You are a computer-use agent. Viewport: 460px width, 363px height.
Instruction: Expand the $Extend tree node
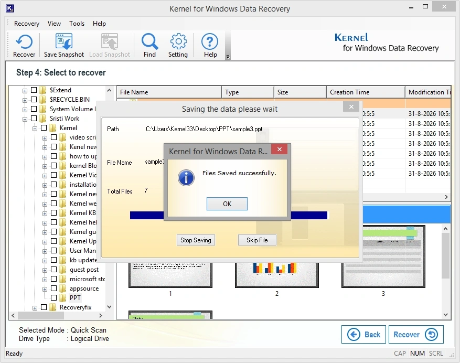(25, 91)
